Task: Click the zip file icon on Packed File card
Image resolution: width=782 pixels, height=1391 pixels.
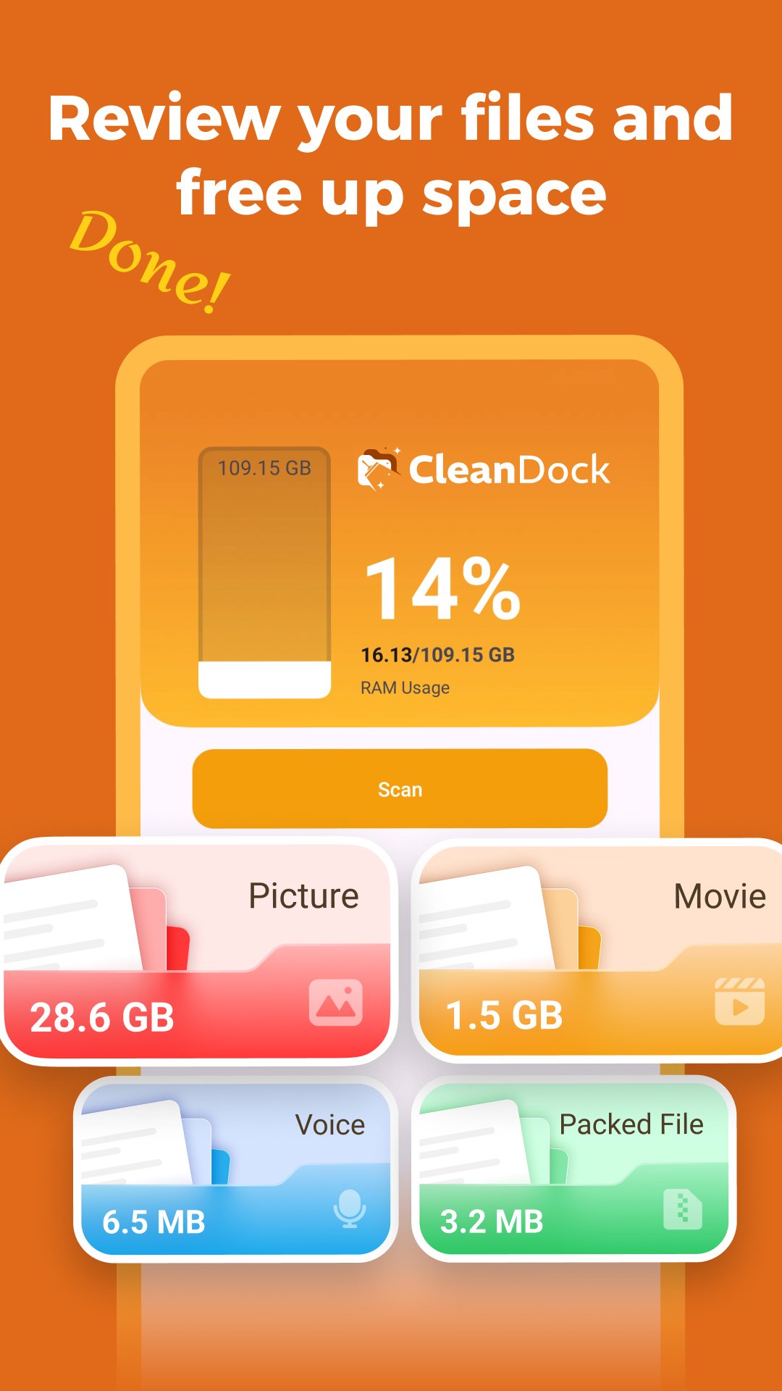Action: point(683,1209)
